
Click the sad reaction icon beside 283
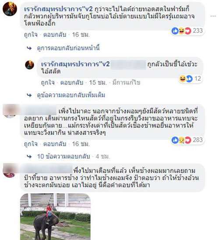(x=181, y=140)
